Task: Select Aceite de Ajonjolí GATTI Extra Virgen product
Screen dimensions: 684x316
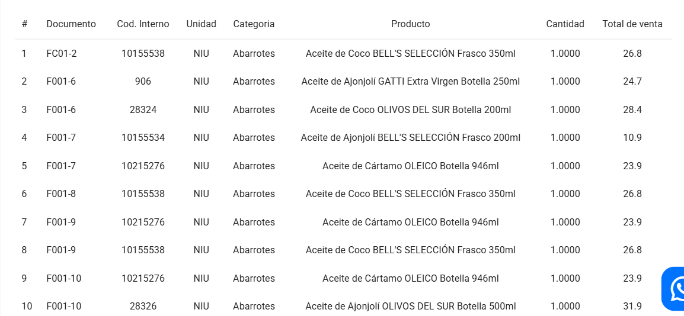Action: [x=410, y=82]
